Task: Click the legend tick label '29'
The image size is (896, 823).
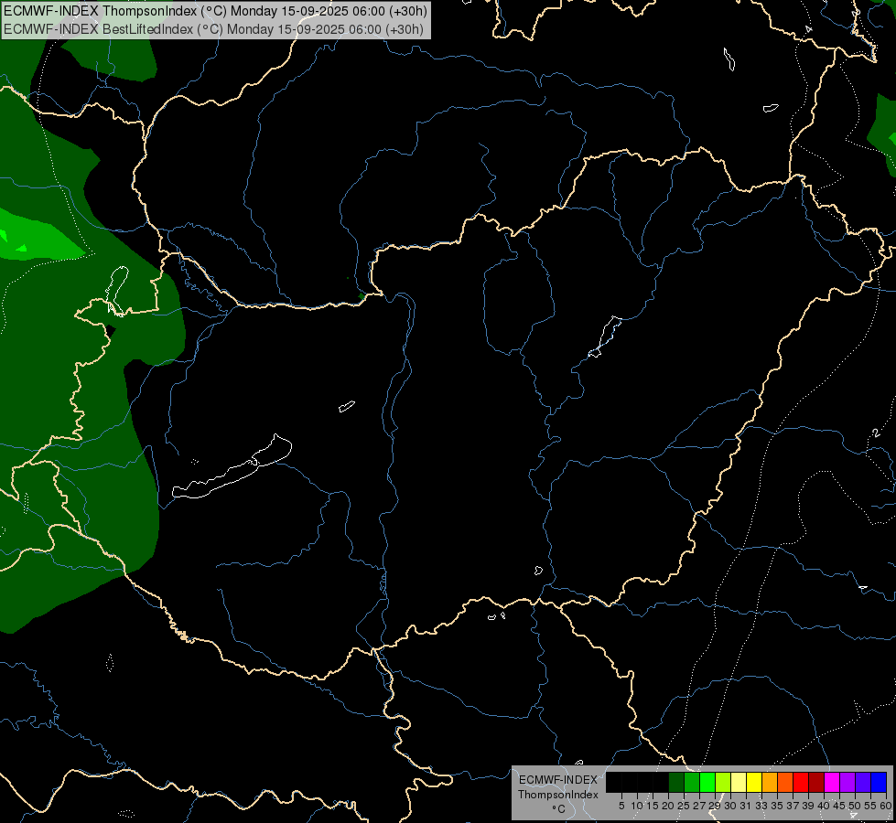Action: [715, 806]
